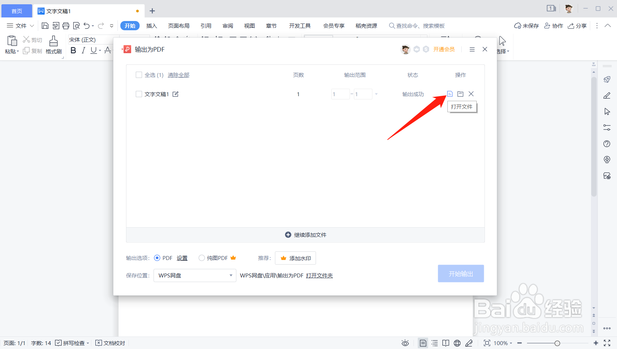This screenshot has width=617, height=349.
Task: Select the 纯图PDF radio option
Action: (x=201, y=258)
